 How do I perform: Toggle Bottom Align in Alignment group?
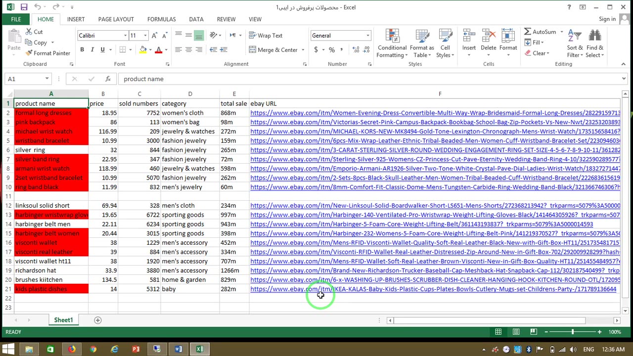click(199, 36)
